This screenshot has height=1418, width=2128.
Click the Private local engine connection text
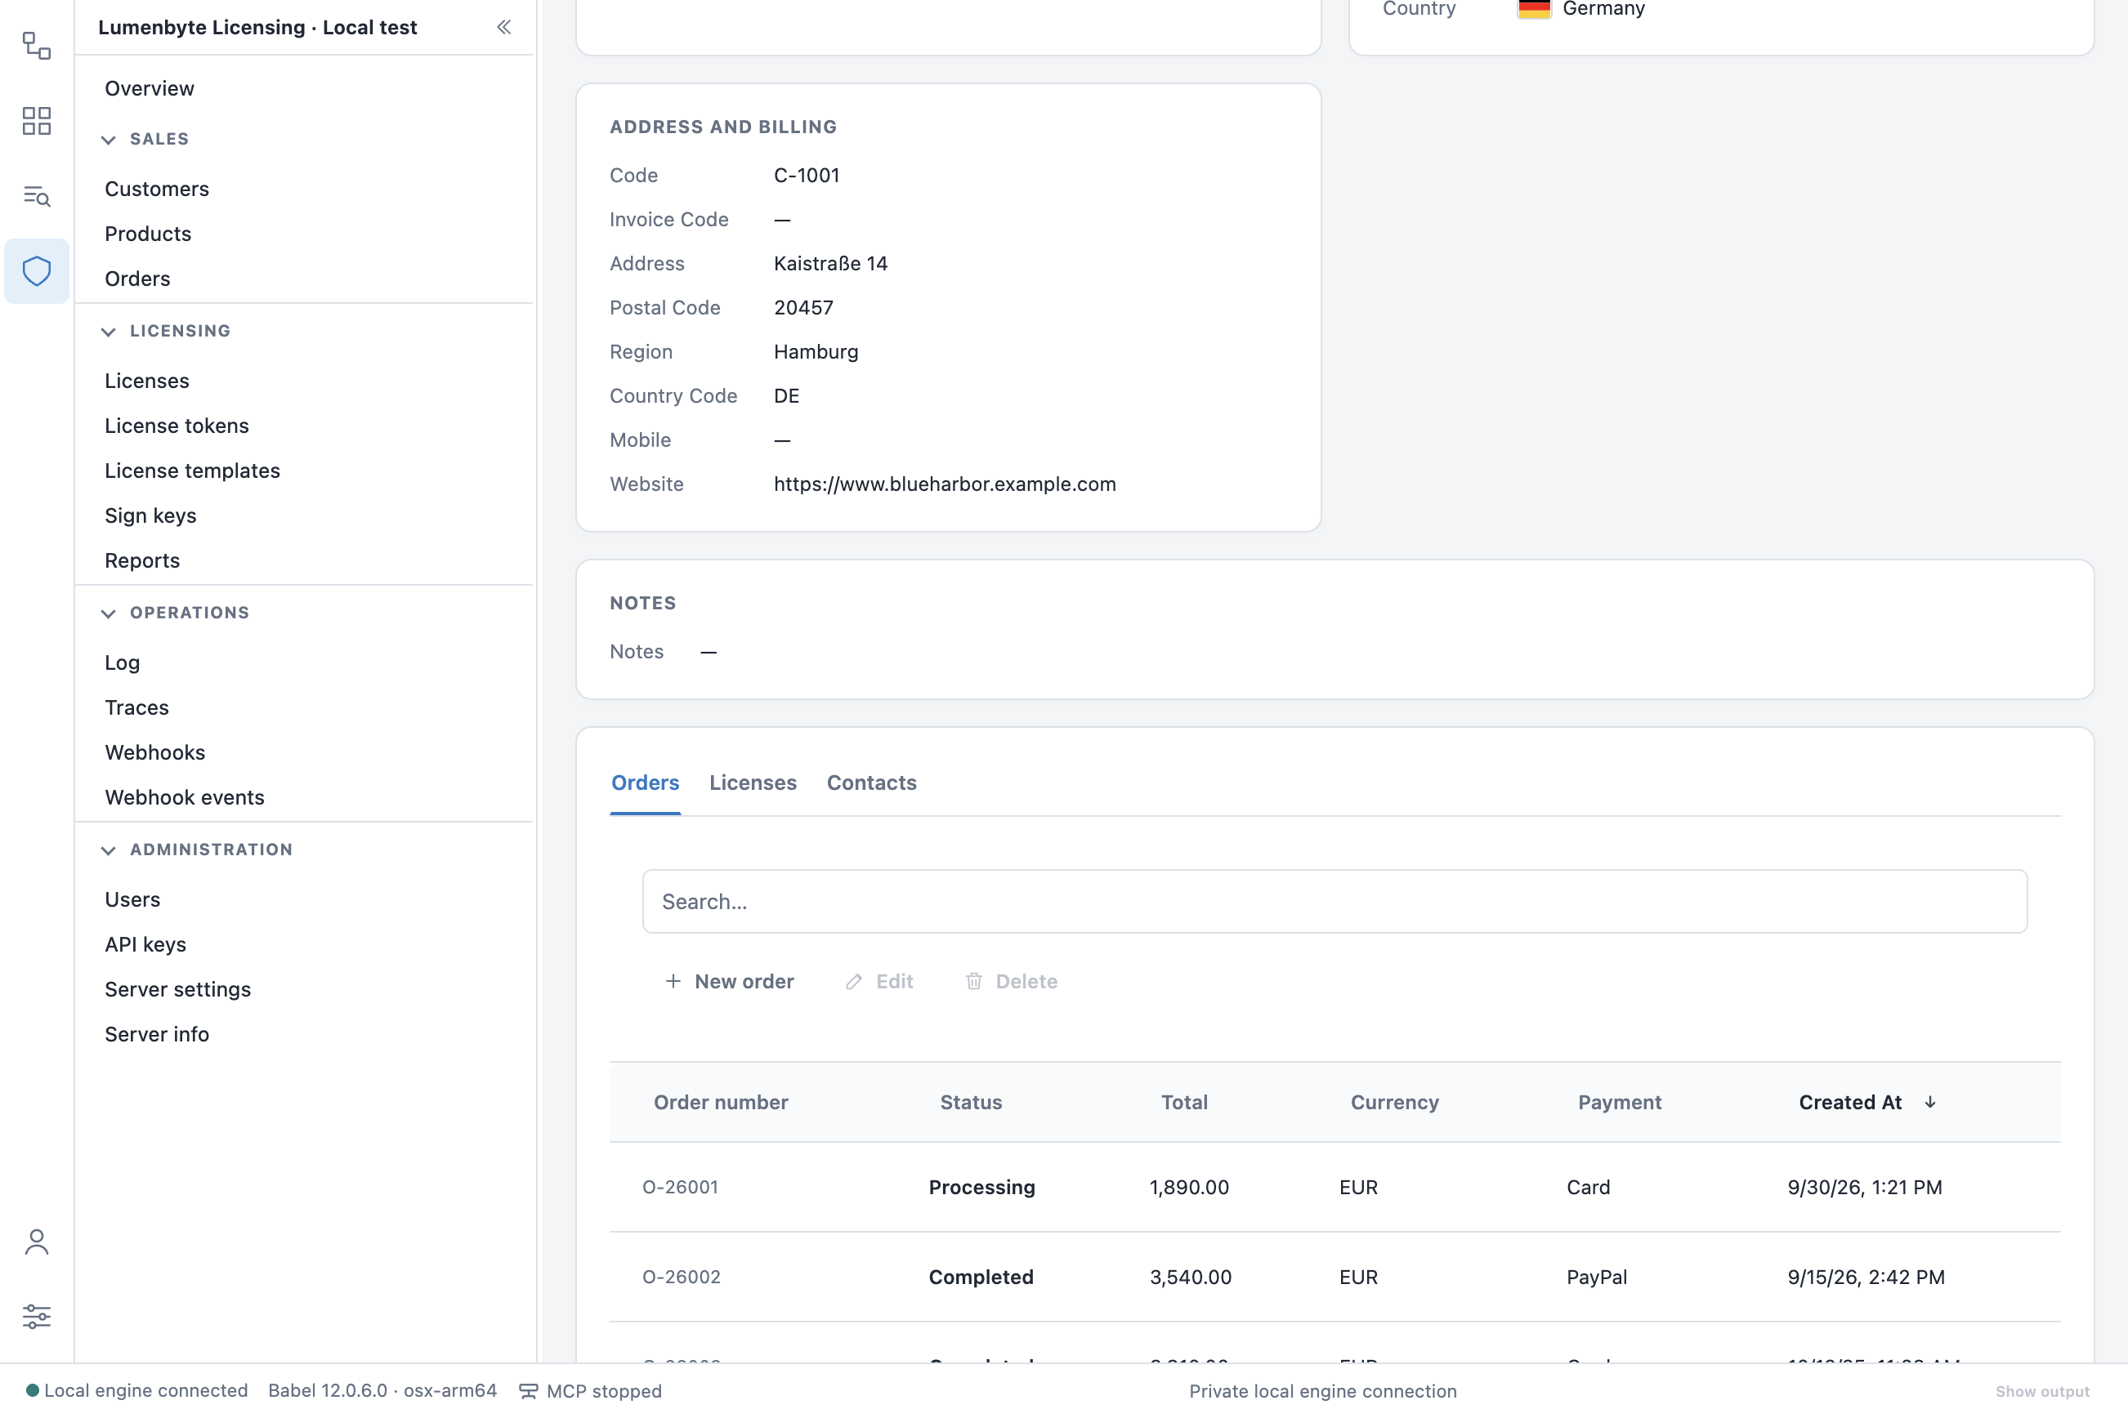(x=1323, y=1391)
